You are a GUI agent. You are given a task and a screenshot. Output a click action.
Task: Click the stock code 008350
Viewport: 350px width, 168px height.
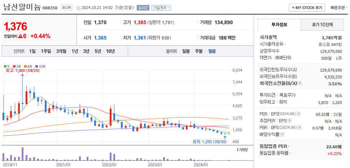pyautogui.click(x=50, y=8)
